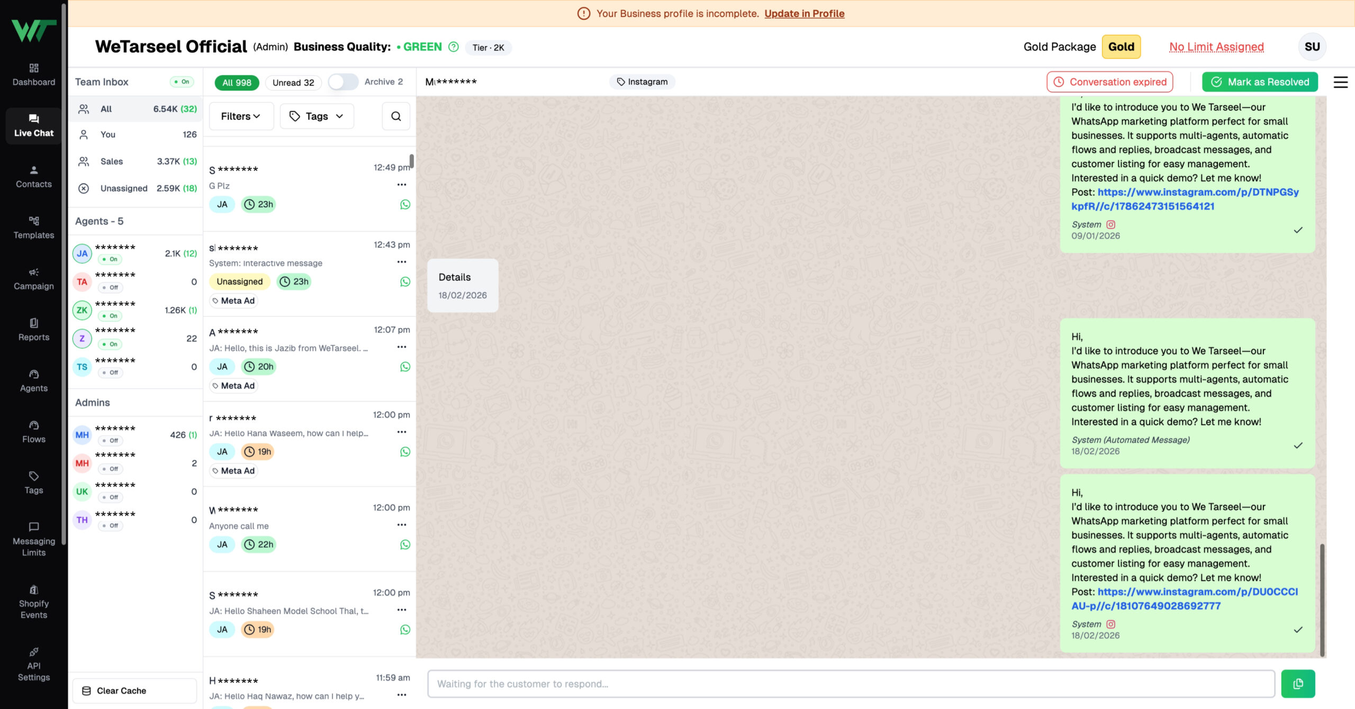This screenshot has height=709, width=1355.
Task: Open API Settings page
Action: [34, 665]
